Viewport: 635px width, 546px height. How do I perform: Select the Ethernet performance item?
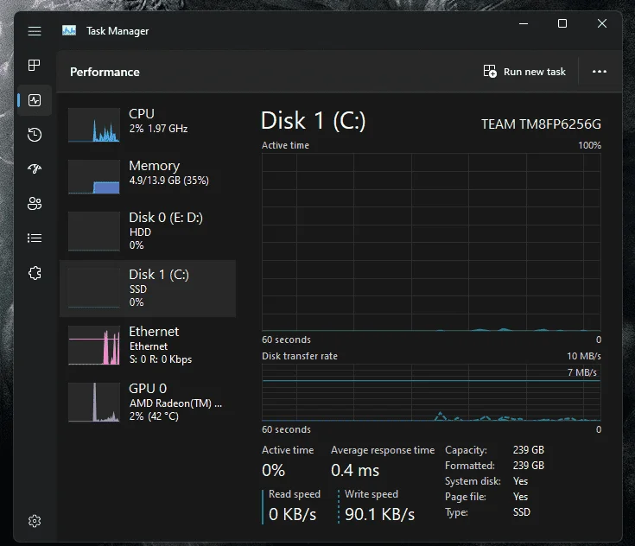pos(148,345)
